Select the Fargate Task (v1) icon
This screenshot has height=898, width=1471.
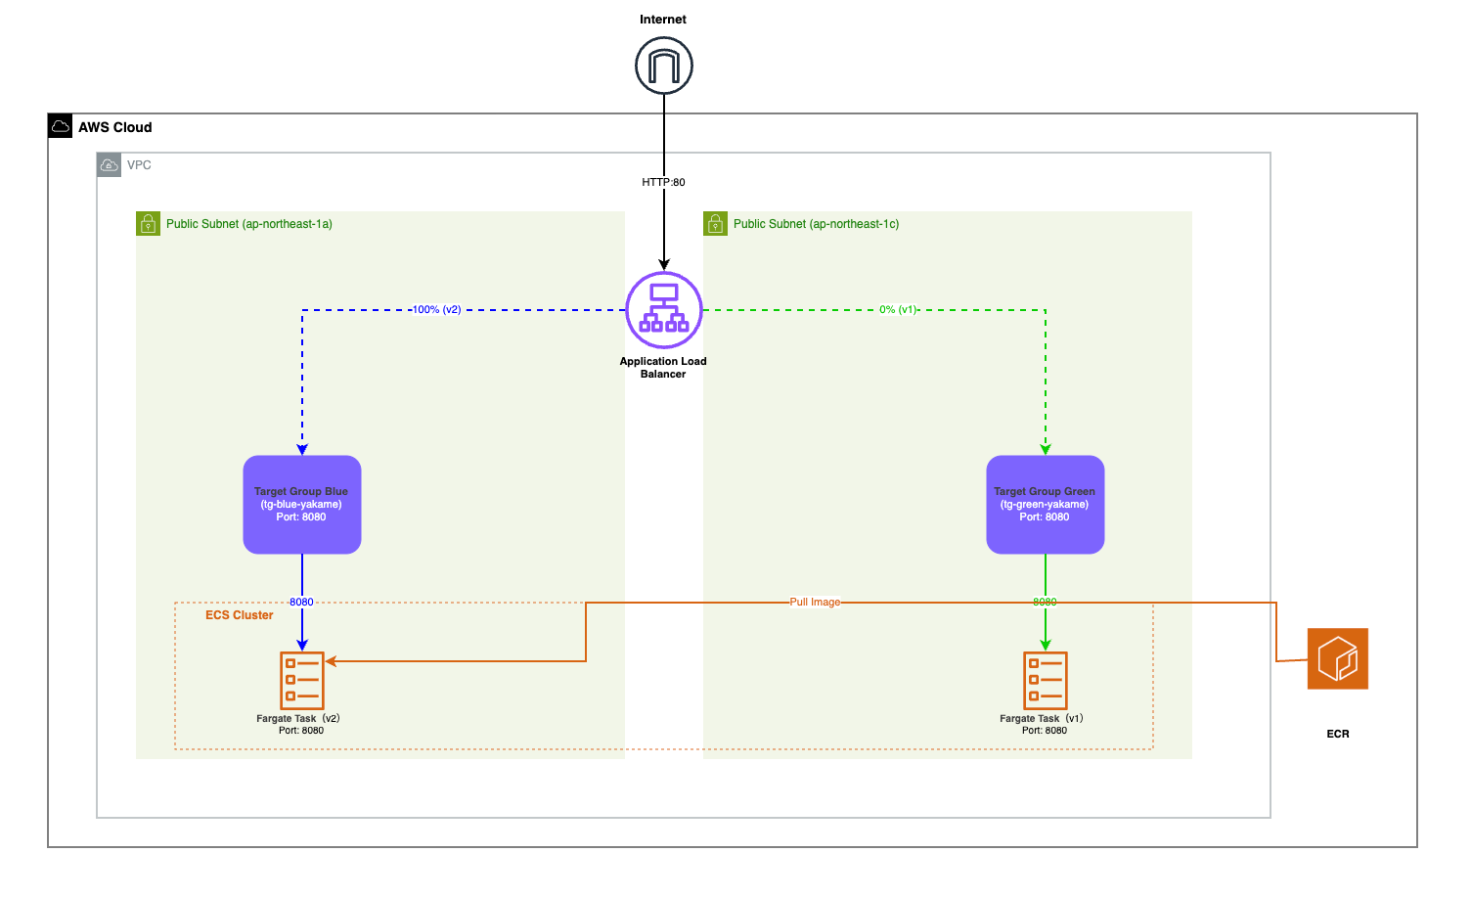pos(1046,680)
